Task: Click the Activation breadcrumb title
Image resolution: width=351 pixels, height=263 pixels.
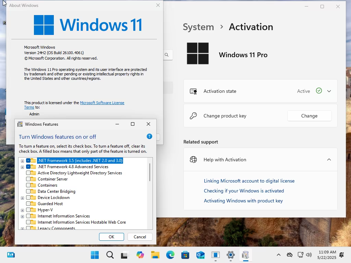Action: [x=251, y=27]
